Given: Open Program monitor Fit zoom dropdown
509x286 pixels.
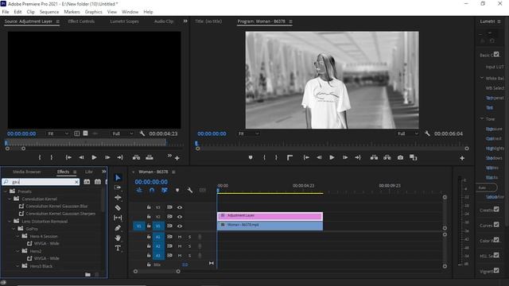Looking at the screenshot, I should 249,133.
